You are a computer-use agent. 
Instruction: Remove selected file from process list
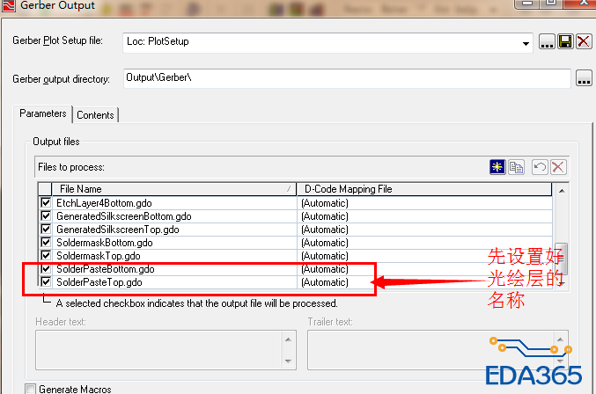click(558, 167)
